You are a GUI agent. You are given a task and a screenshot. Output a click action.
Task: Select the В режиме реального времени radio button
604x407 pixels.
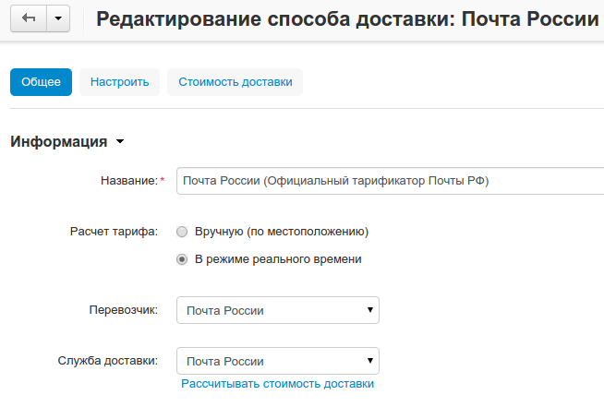coord(182,259)
